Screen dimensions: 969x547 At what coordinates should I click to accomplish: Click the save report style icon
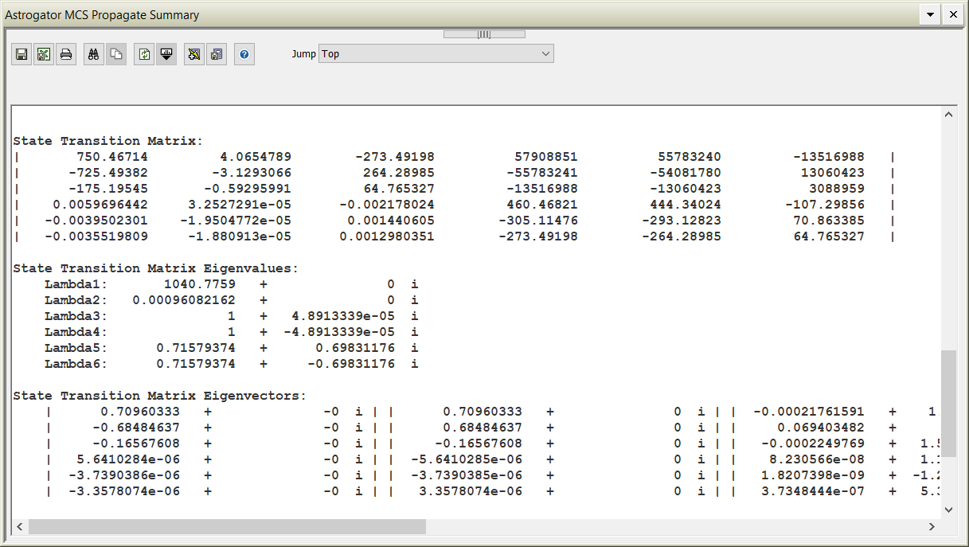pos(217,55)
